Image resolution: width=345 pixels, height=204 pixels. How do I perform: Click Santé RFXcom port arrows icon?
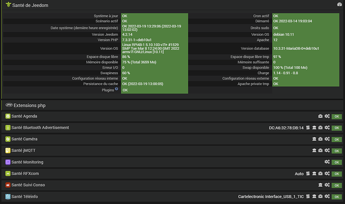pos(308,173)
